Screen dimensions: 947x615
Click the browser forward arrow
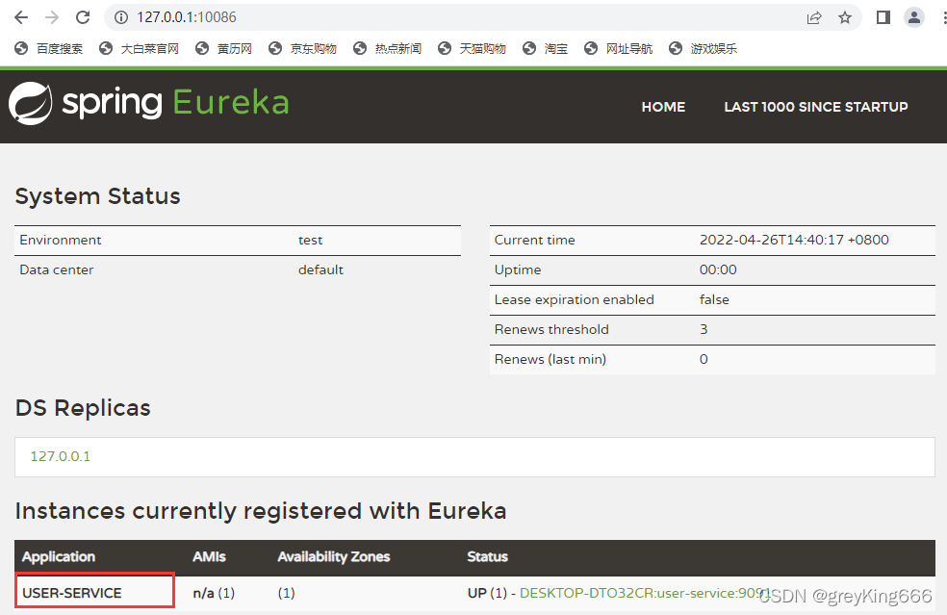tap(52, 17)
